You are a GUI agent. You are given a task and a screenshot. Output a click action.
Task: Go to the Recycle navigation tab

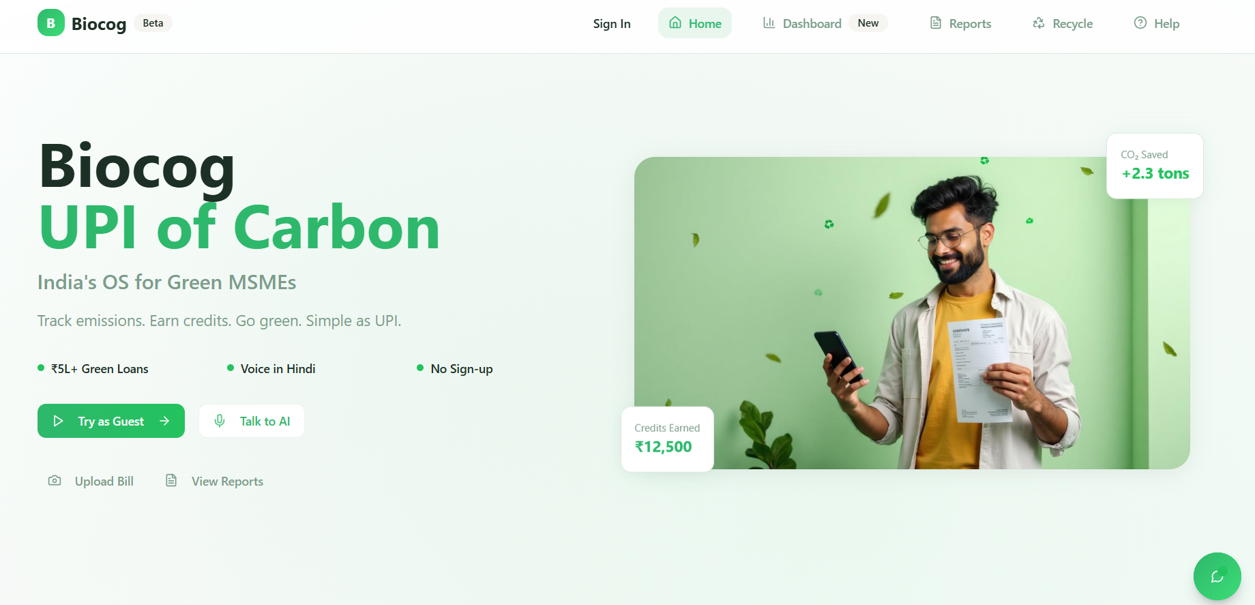[x=1063, y=23]
